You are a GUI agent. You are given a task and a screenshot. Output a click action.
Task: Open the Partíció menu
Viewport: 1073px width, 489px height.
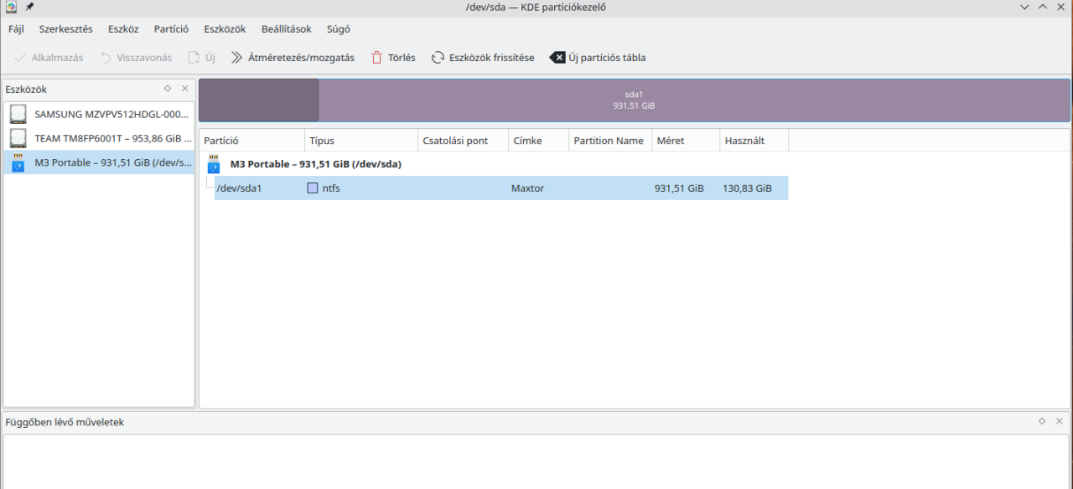[171, 28]
